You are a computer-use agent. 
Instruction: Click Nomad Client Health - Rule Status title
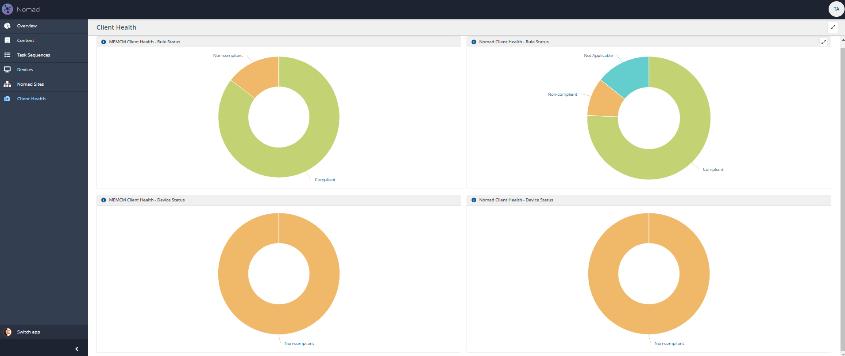[x=514, y=42]
